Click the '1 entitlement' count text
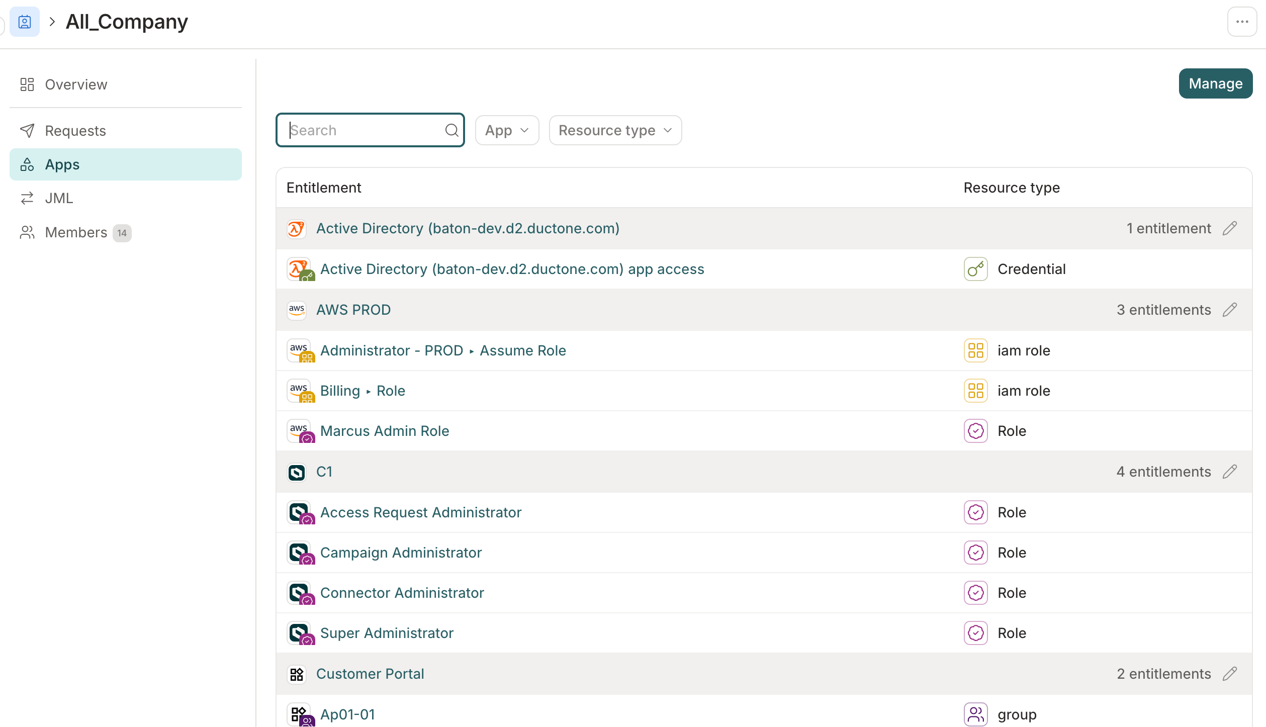 (x=1168, y=228)
